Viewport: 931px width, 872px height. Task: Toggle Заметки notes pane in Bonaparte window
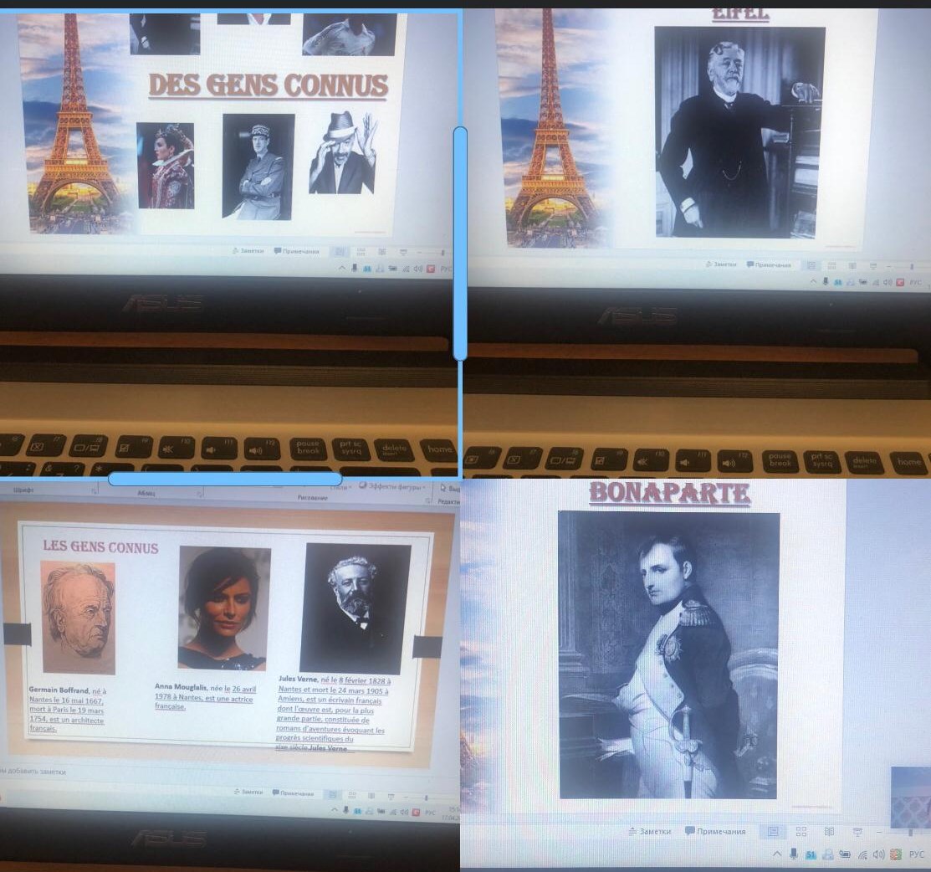(650, 831)
